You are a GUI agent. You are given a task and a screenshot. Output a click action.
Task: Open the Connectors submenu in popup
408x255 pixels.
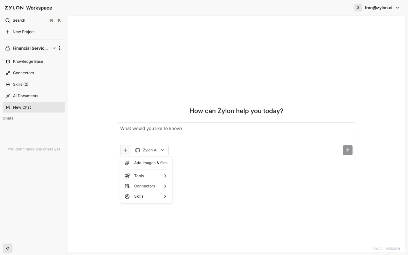(x=146, y=186)
